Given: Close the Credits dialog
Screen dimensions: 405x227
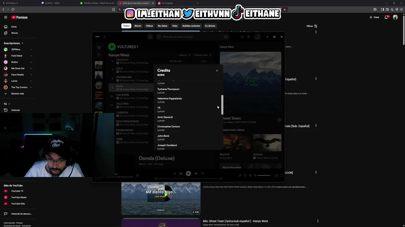Looking at the screenshot, I should [x=217, y=71].
